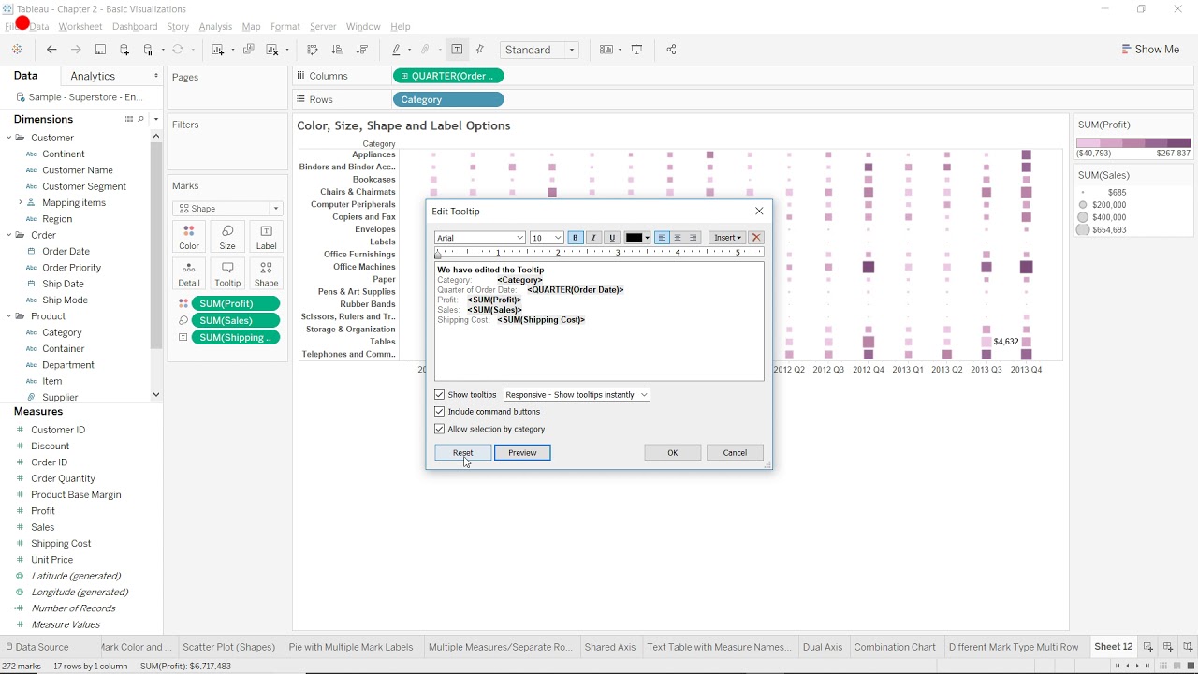Click the Preview button

pos(522,453)
